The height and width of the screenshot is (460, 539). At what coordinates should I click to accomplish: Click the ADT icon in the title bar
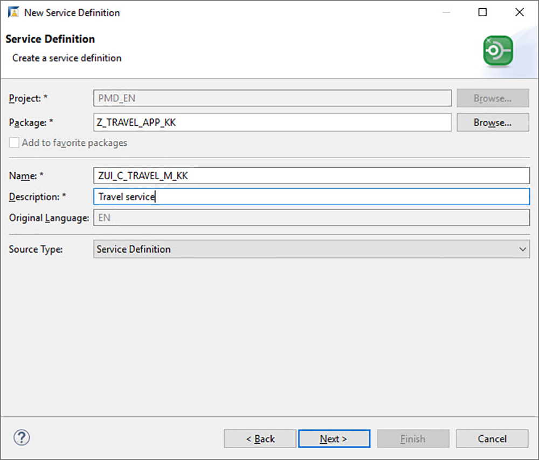pos(11,11)
